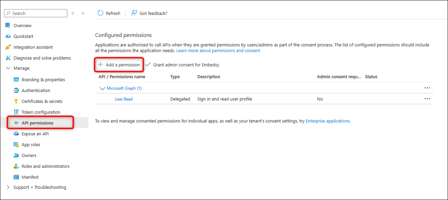The height and width of the screenshot is (200, 448).
Task: Collapse the Microsoft Graph (1) permission group
Action: coord(102,88)
